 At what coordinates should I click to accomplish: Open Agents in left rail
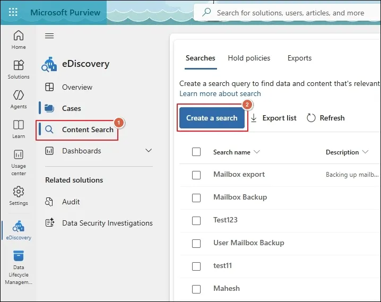tap(19, 99)
